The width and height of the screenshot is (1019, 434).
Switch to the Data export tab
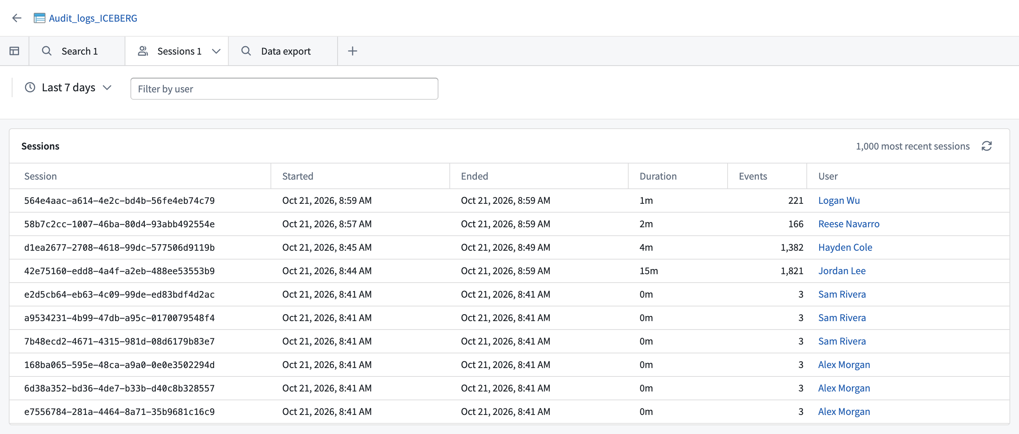283,51
